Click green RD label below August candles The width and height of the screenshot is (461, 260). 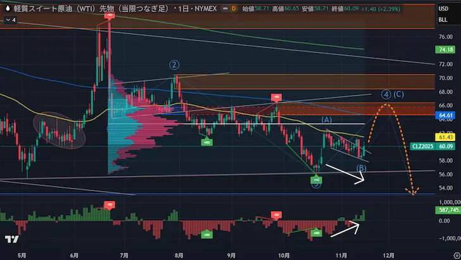(x=206, y=142)
